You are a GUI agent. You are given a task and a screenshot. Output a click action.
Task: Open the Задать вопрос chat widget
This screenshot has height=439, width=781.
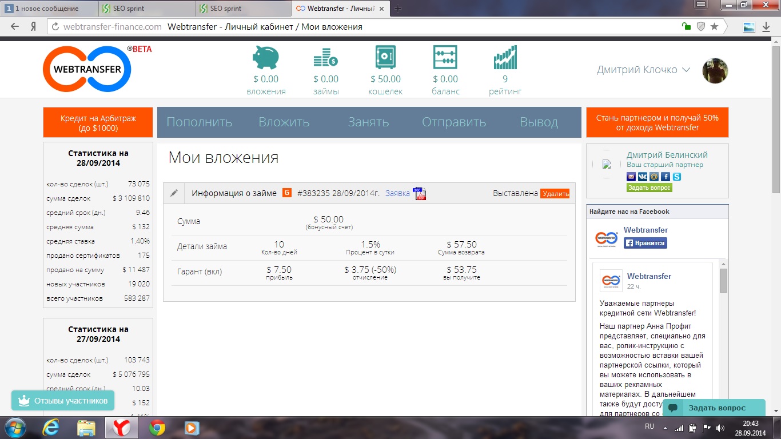[714, 408]
